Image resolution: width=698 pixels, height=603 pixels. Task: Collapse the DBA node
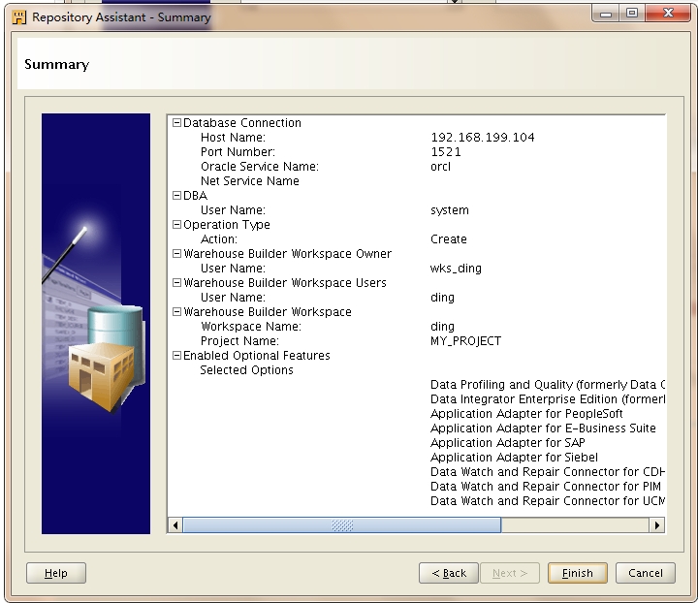[176, 196]
